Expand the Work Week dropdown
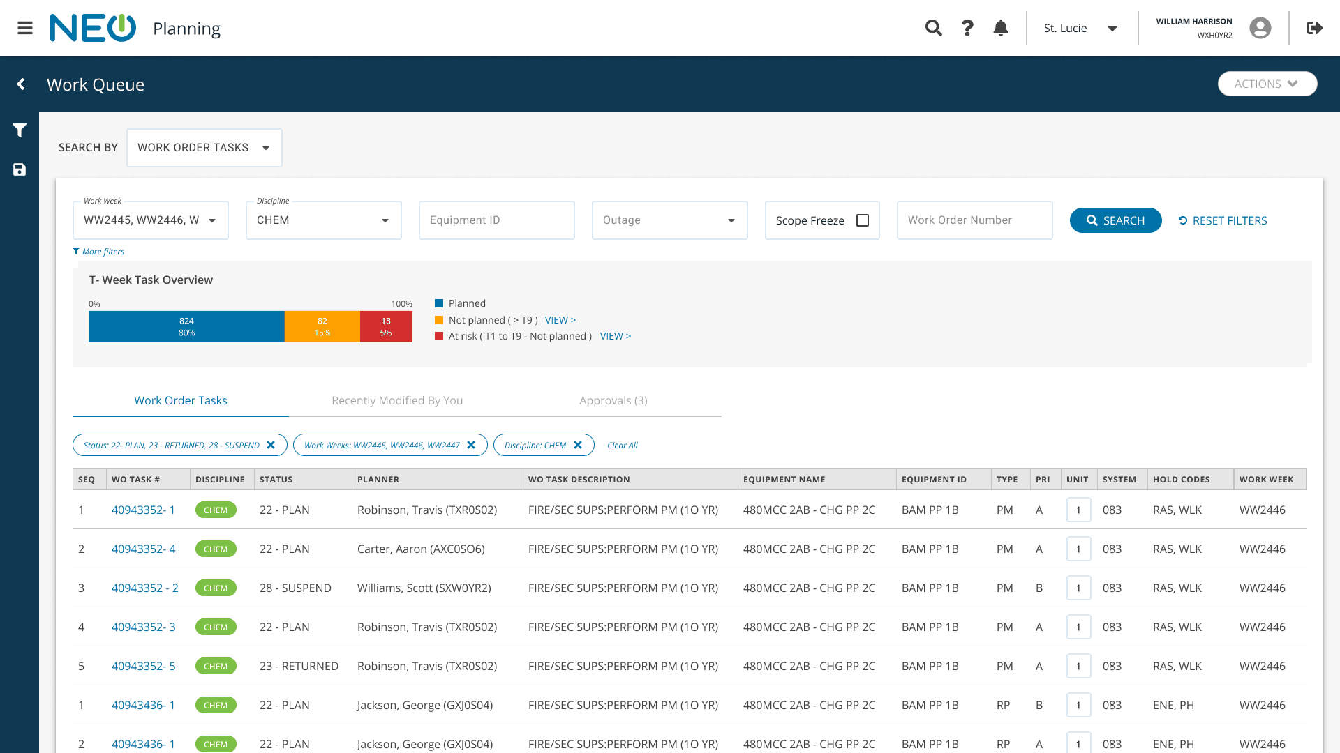The height and width of the screenshot is (753, 1340). (x=212, y=220)
